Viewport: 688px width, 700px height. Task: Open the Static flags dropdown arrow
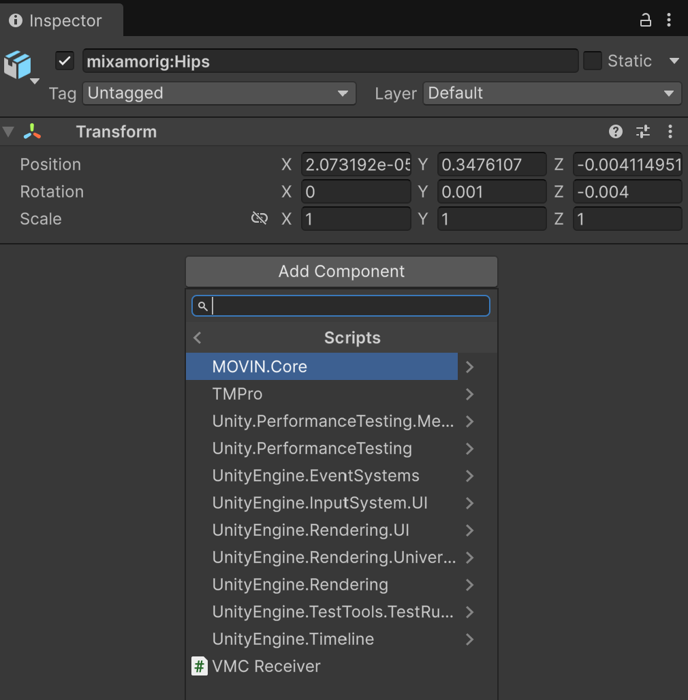point(674,61)
